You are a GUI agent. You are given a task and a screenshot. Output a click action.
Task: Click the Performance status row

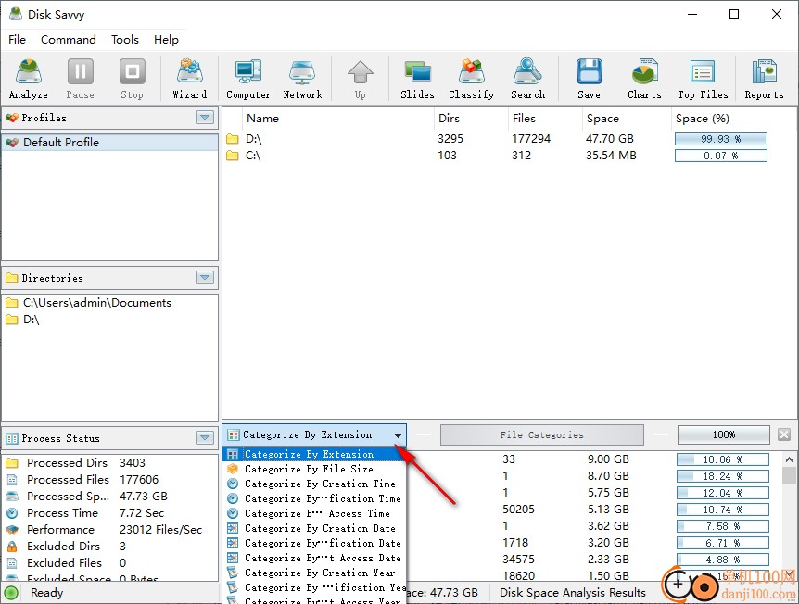coord(110,530)
